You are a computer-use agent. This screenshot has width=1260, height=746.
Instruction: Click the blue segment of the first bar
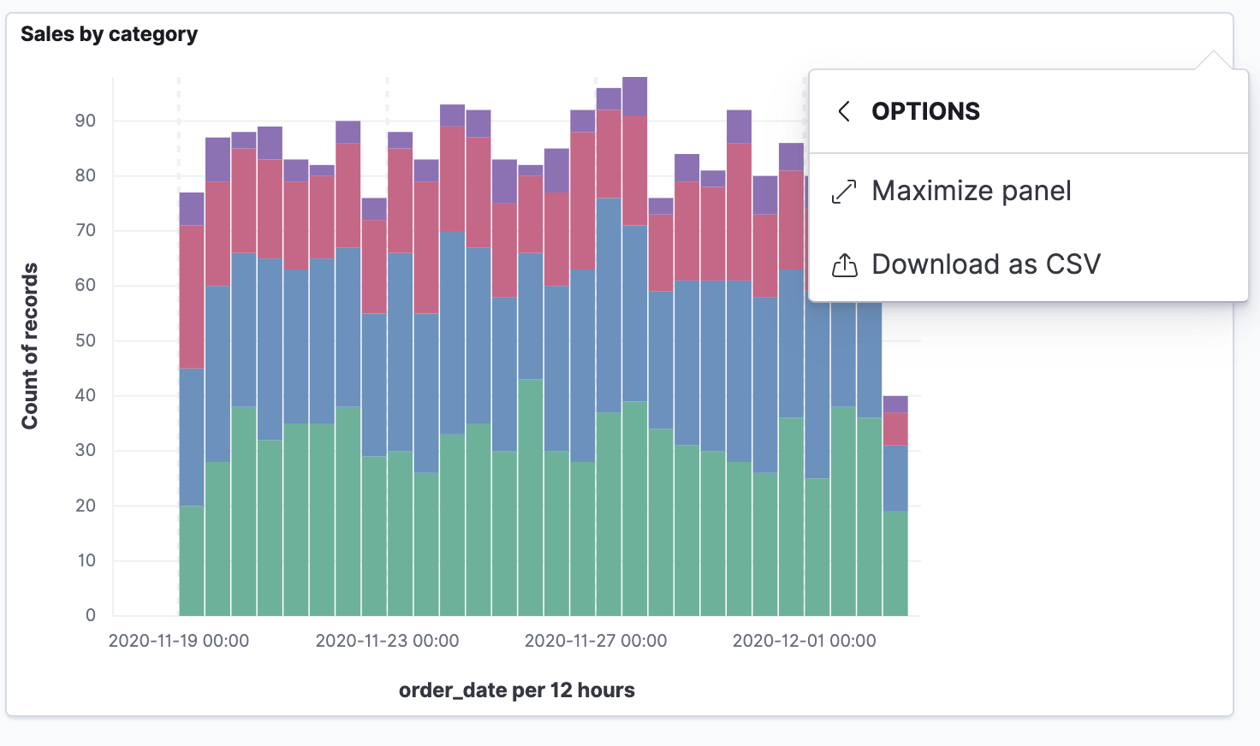pyautogui.click(x=192, y=436)
